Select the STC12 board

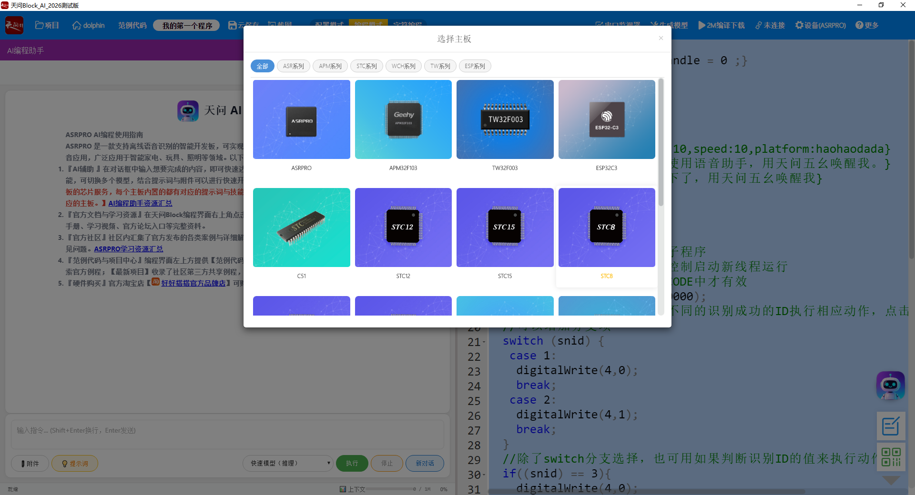(403, 228)
